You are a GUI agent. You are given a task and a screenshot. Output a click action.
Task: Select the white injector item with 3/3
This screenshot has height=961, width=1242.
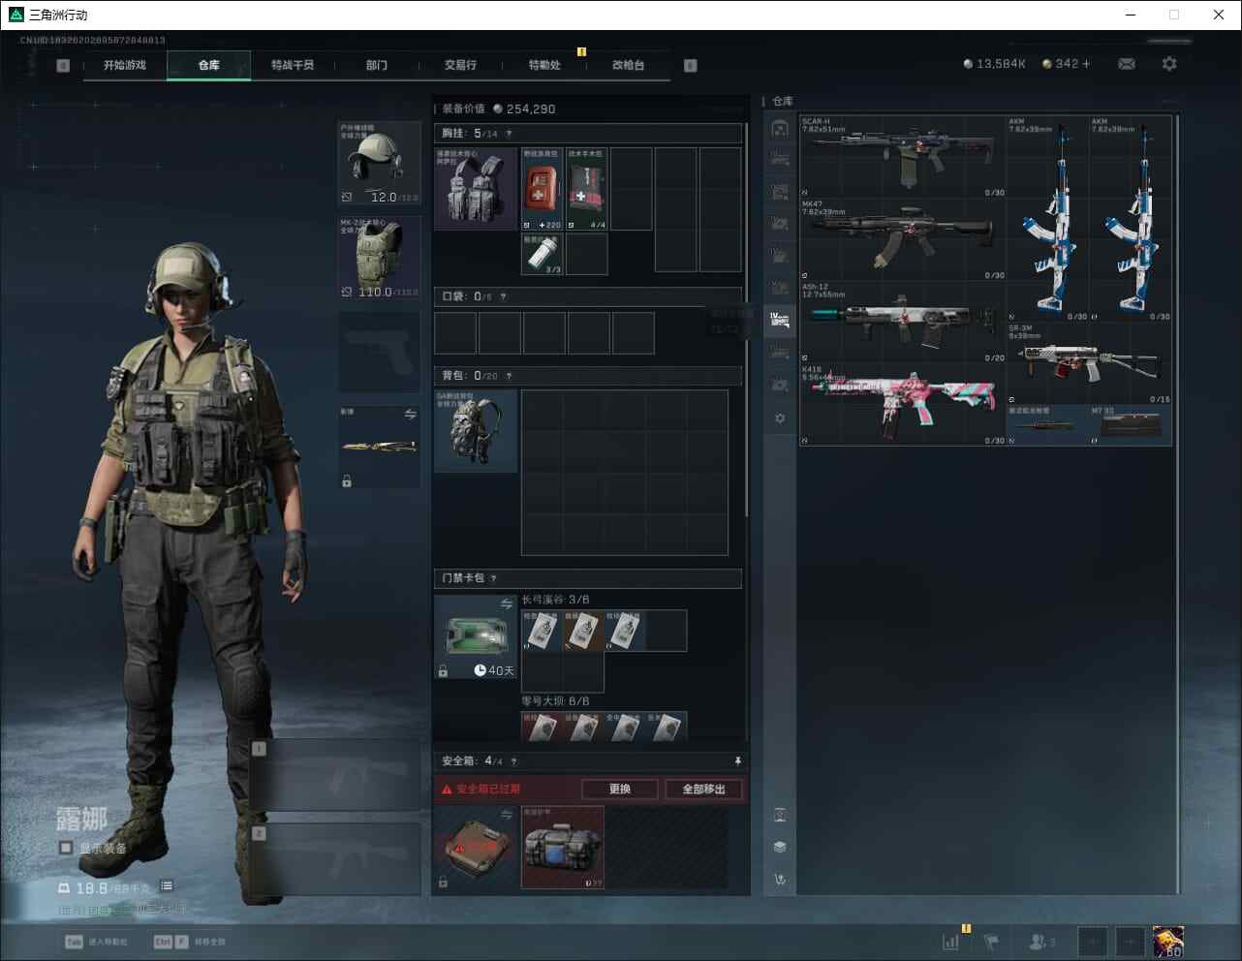point(543,254)
